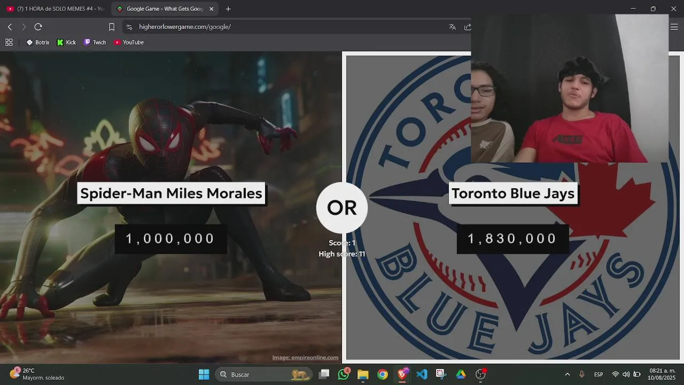Click the High score: 11 text

tap(342, 254)
